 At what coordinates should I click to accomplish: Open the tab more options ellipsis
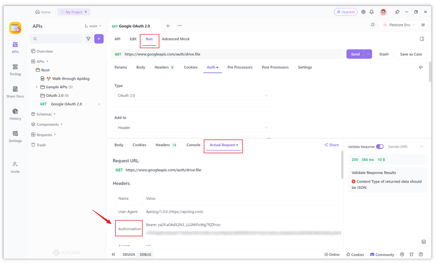point(180,26)
